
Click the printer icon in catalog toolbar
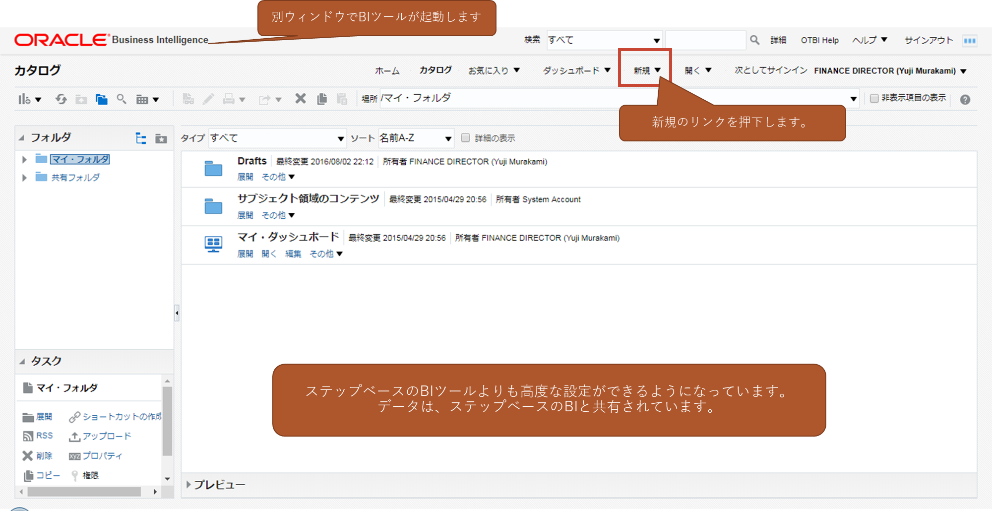point(229,99)
